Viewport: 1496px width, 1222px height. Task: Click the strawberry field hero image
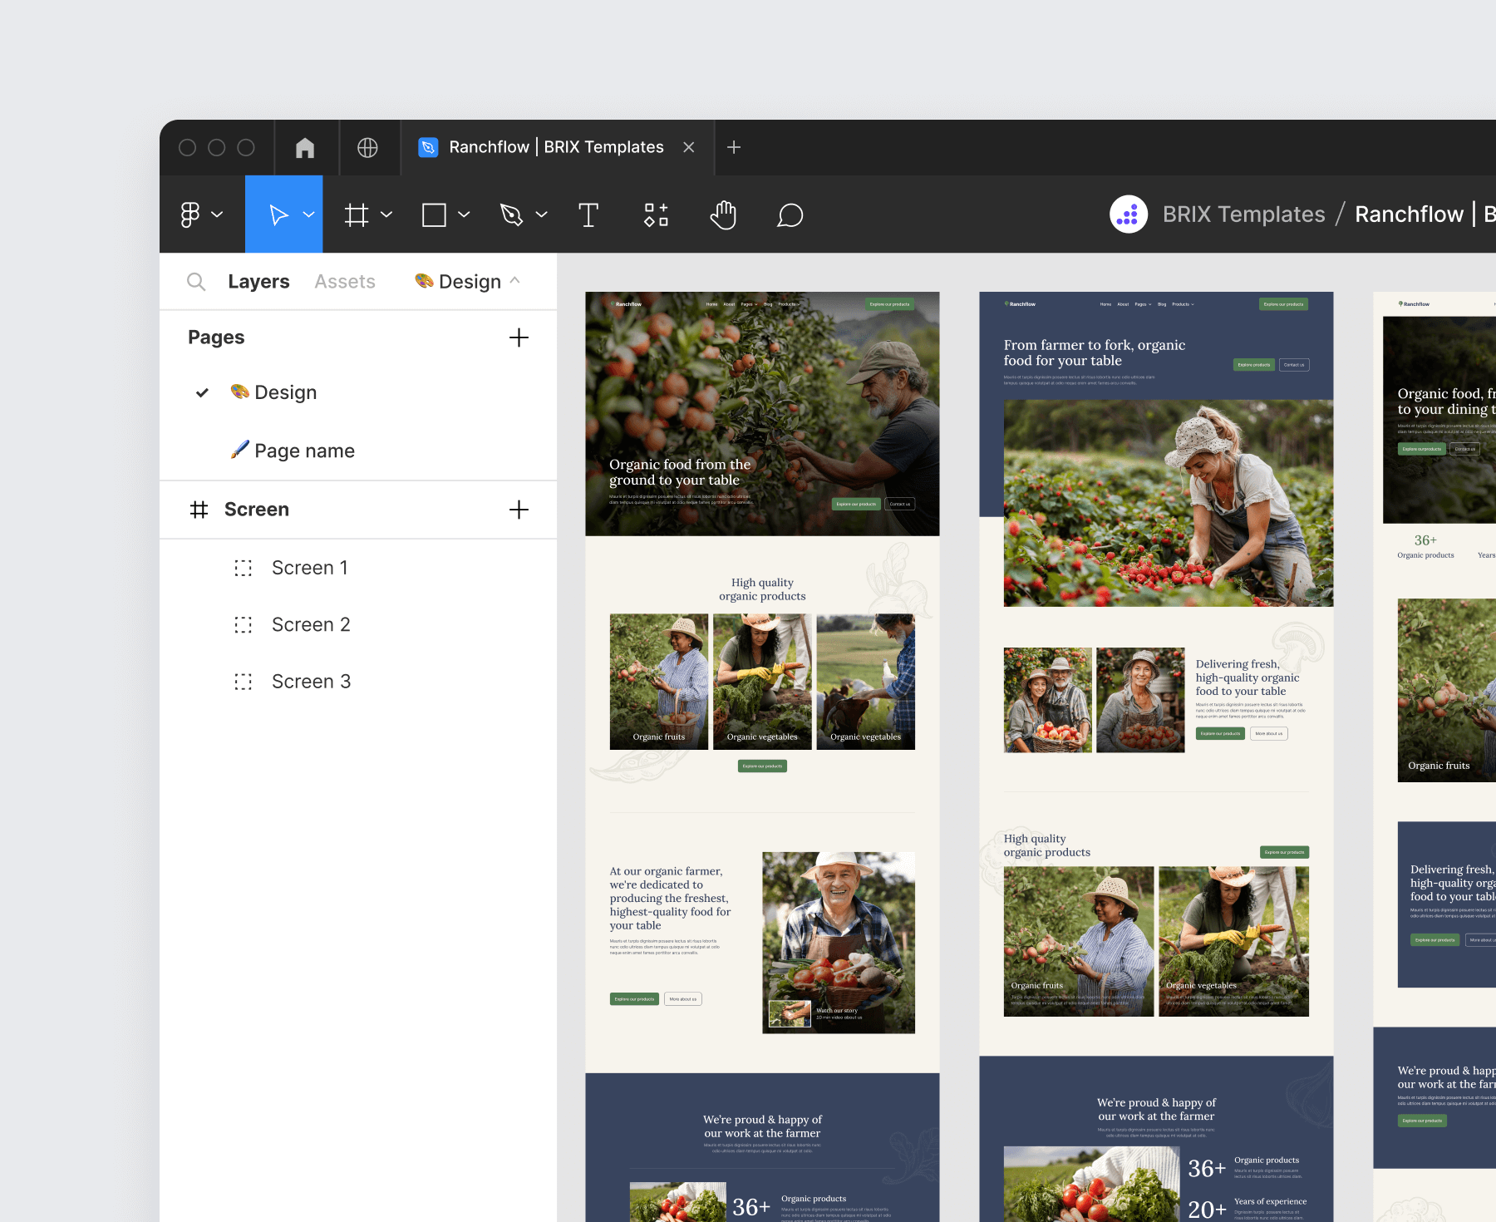pos(1169,503)
